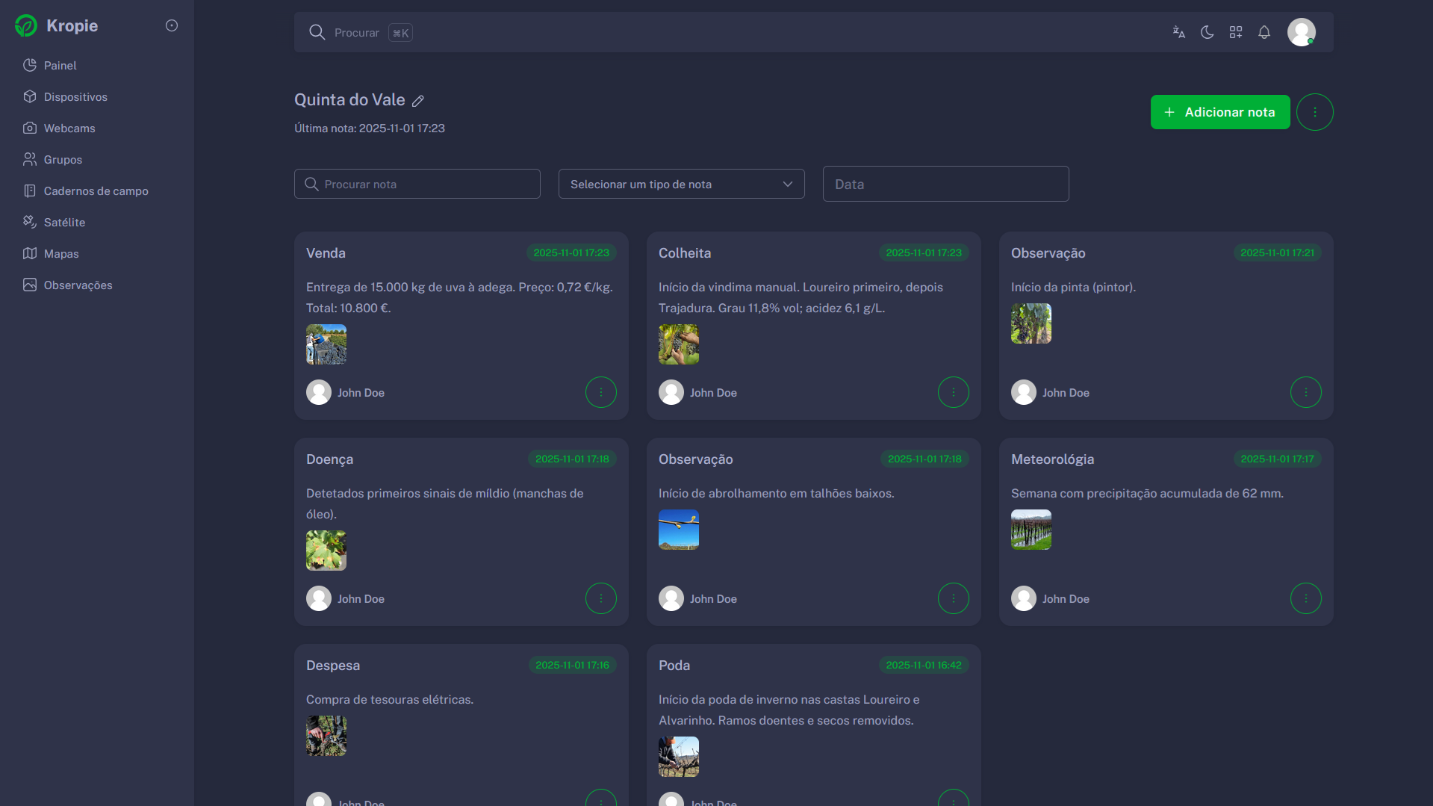Click the Adicionar nota button

1219,112
